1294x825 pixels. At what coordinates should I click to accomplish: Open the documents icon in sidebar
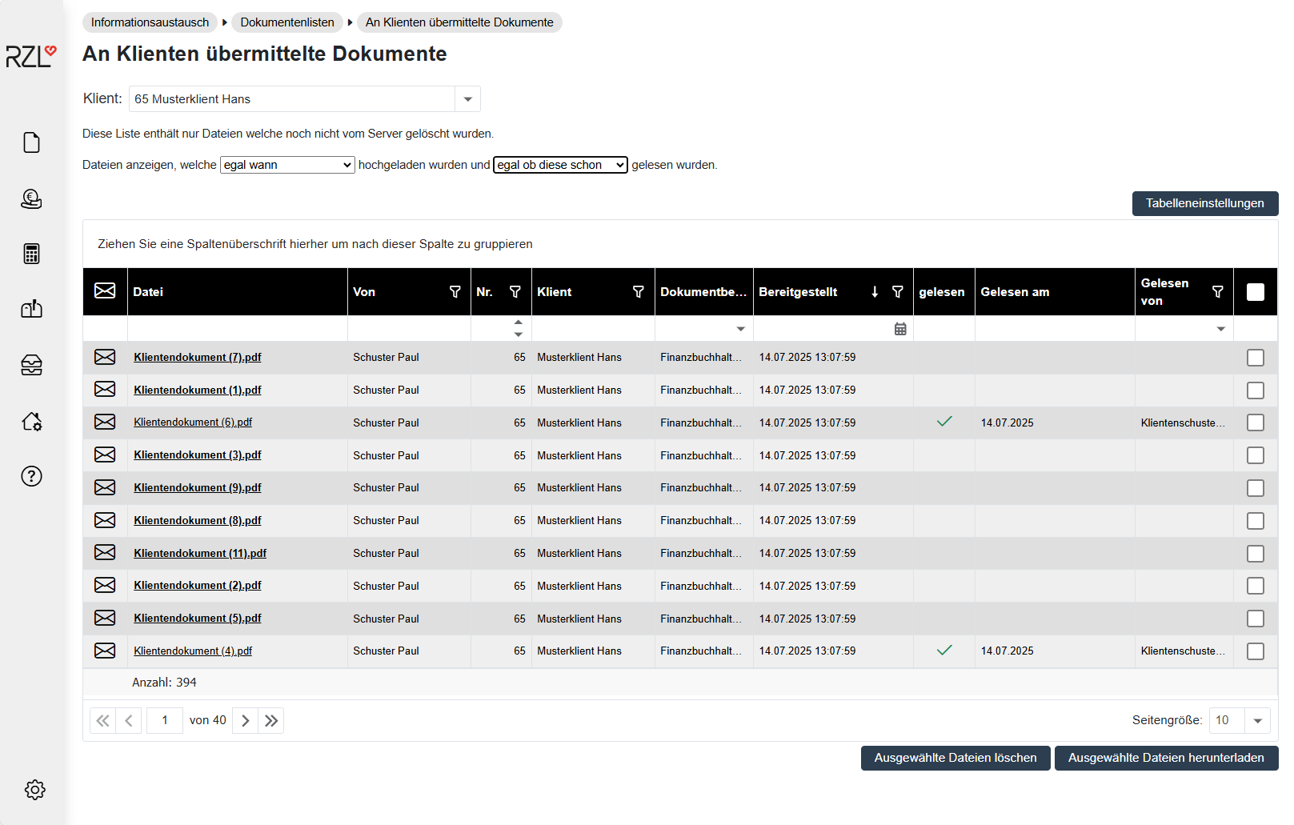(31, 142)
